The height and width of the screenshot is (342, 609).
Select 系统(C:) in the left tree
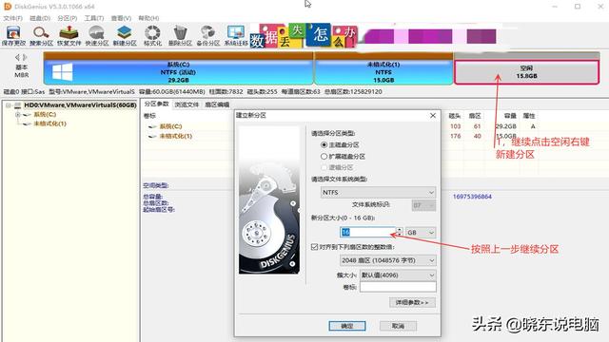45,115
